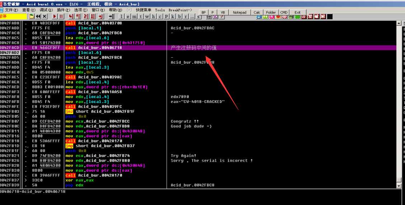Go to address with black arrow icon
The height and width of the screenshot is (205, 405).
pos(111,16)
